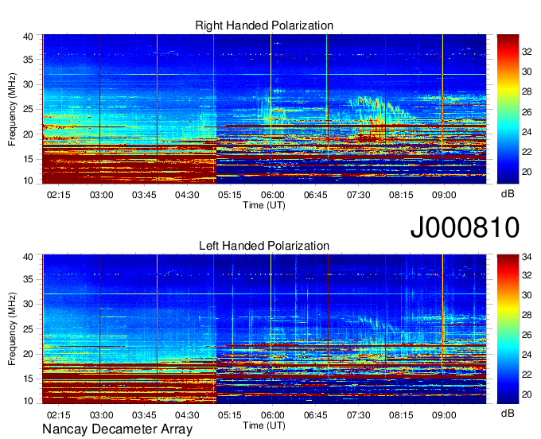Click 40 MHz tick on Left Handed frequency axis
Screen dimensions: 541x439
pyautogui.click(x=29, y=257)
